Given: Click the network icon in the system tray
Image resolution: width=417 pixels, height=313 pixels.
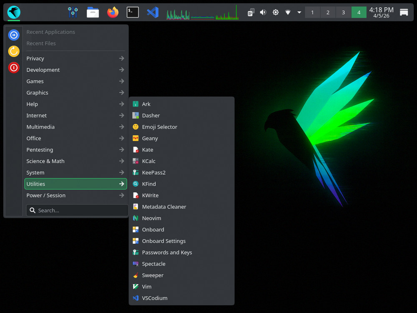Looking at the screenshot, I should 288,12.
